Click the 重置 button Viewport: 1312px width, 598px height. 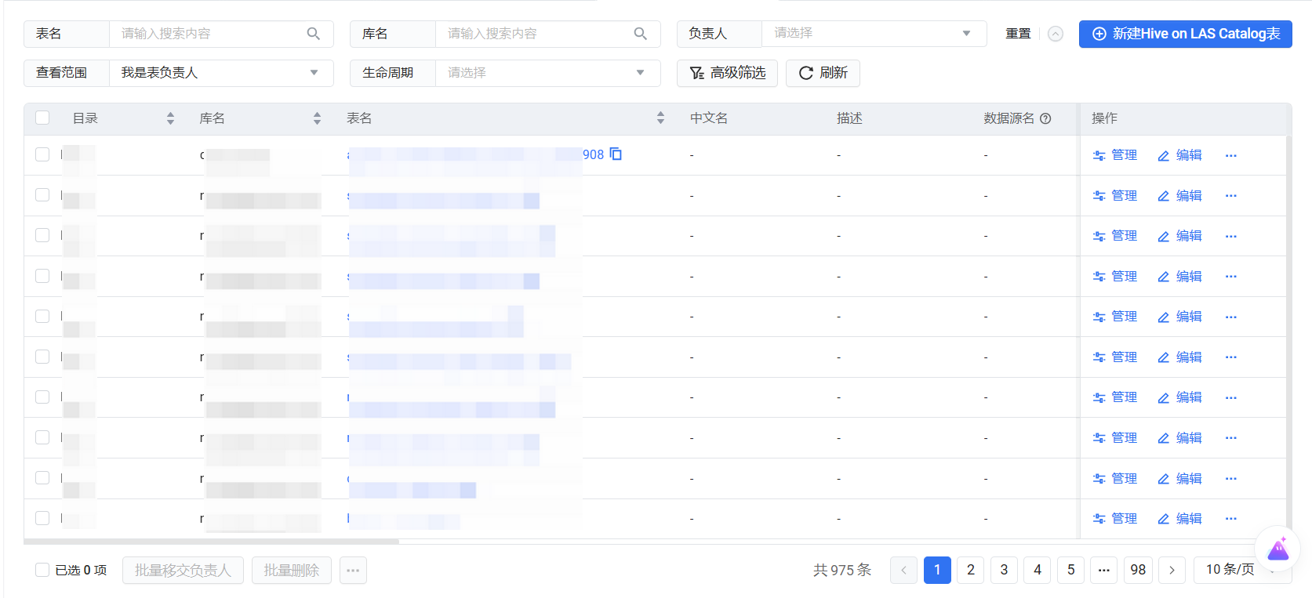(1018, 34)
